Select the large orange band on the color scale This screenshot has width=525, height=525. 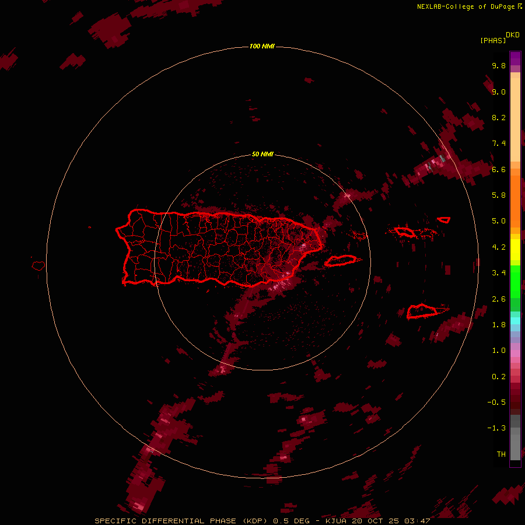click(515, 201)
